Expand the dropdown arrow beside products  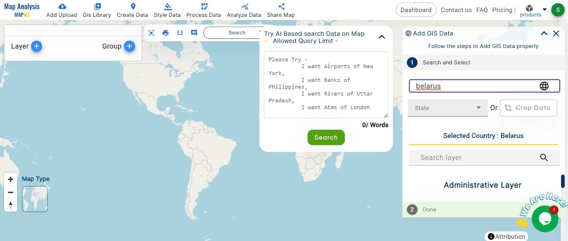[x=545, y=10]
